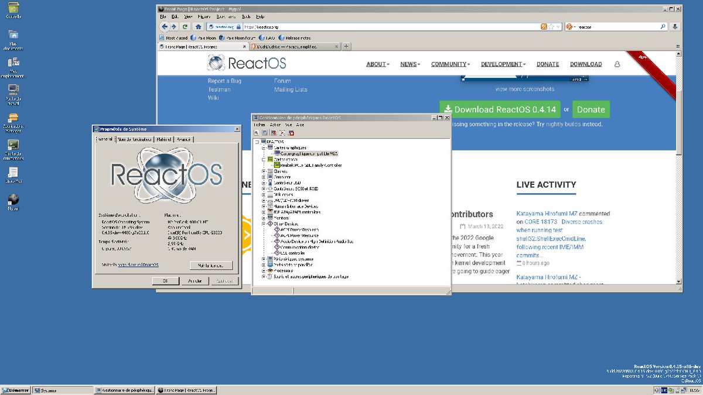Open the browser home page
The width and height of the screenshot is (703, 395).
199,27
